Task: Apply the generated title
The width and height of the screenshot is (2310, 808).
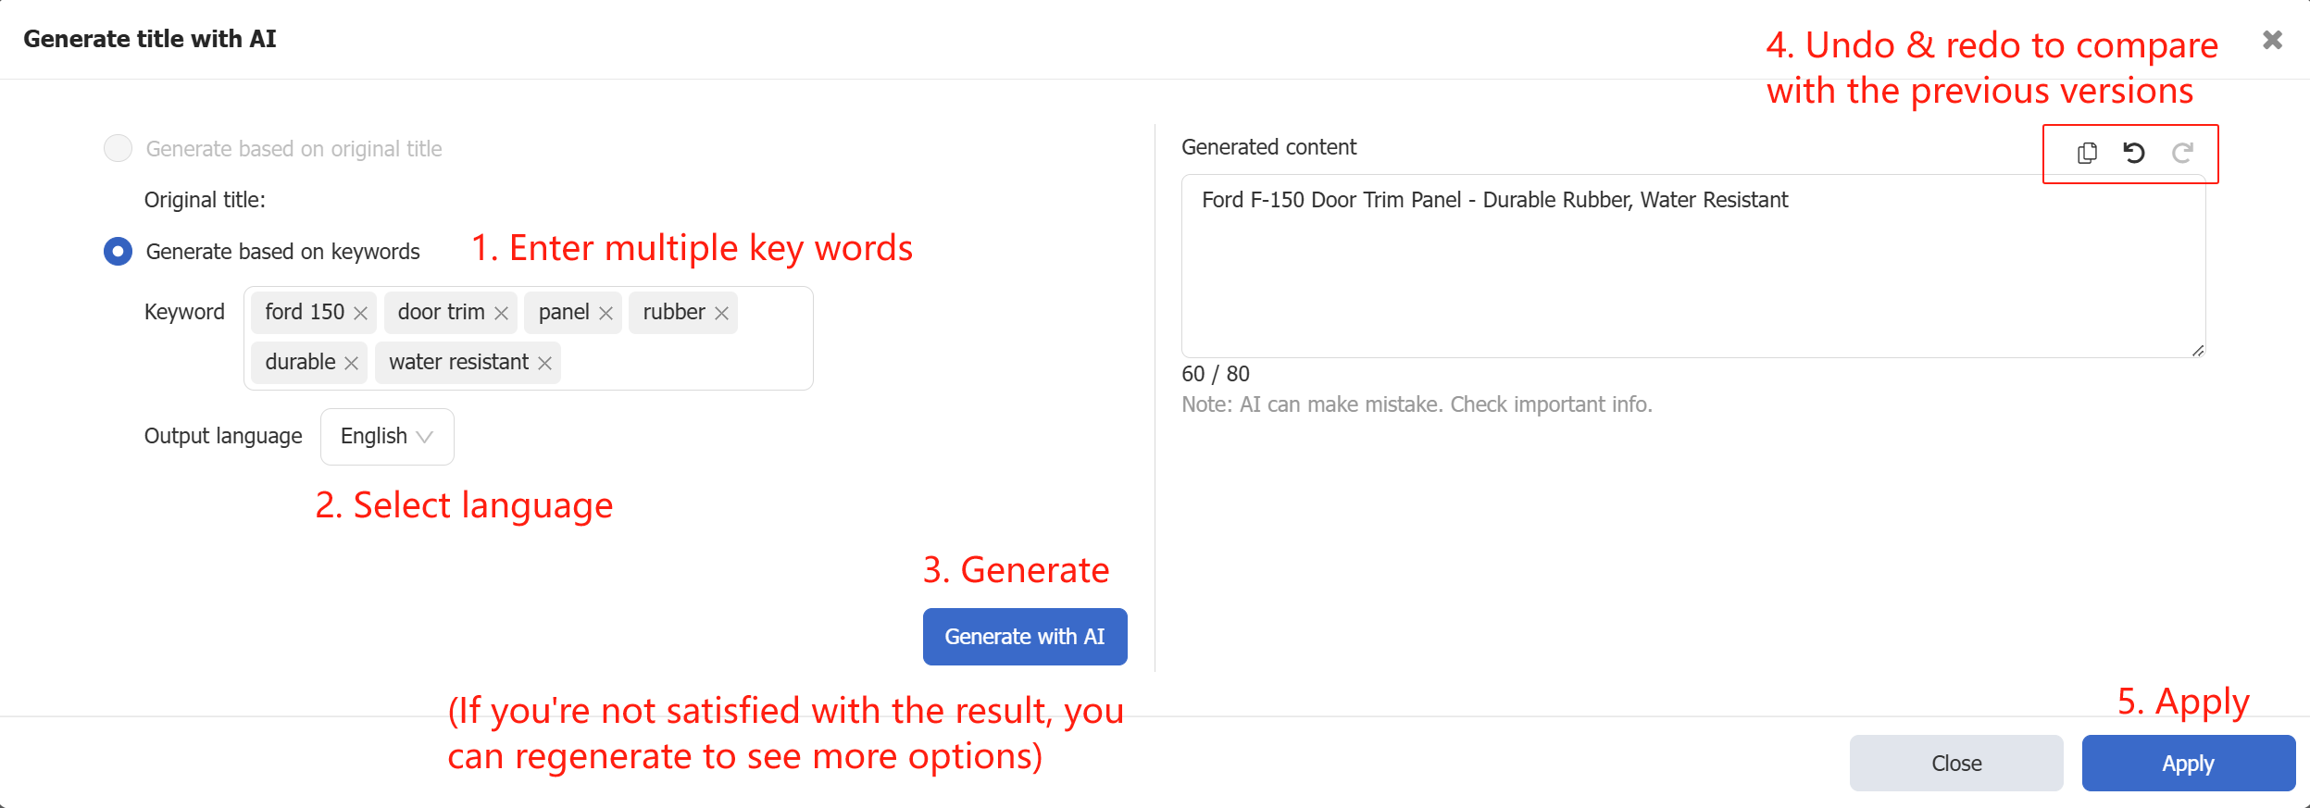Action: tap(2189, 763)
